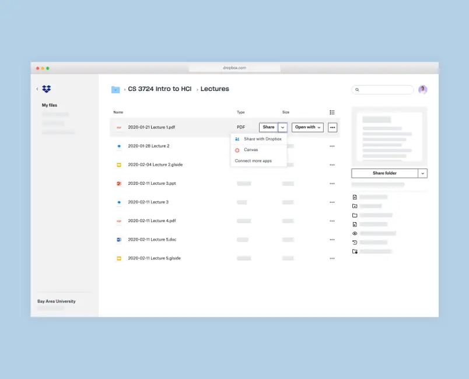The image size is (469, 379).
Task: Select 'Share with Dropbox' from the menu
Action: tap(262, 139)
